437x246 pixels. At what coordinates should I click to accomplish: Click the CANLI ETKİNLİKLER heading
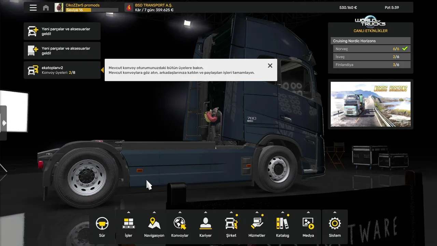[370, 31]
